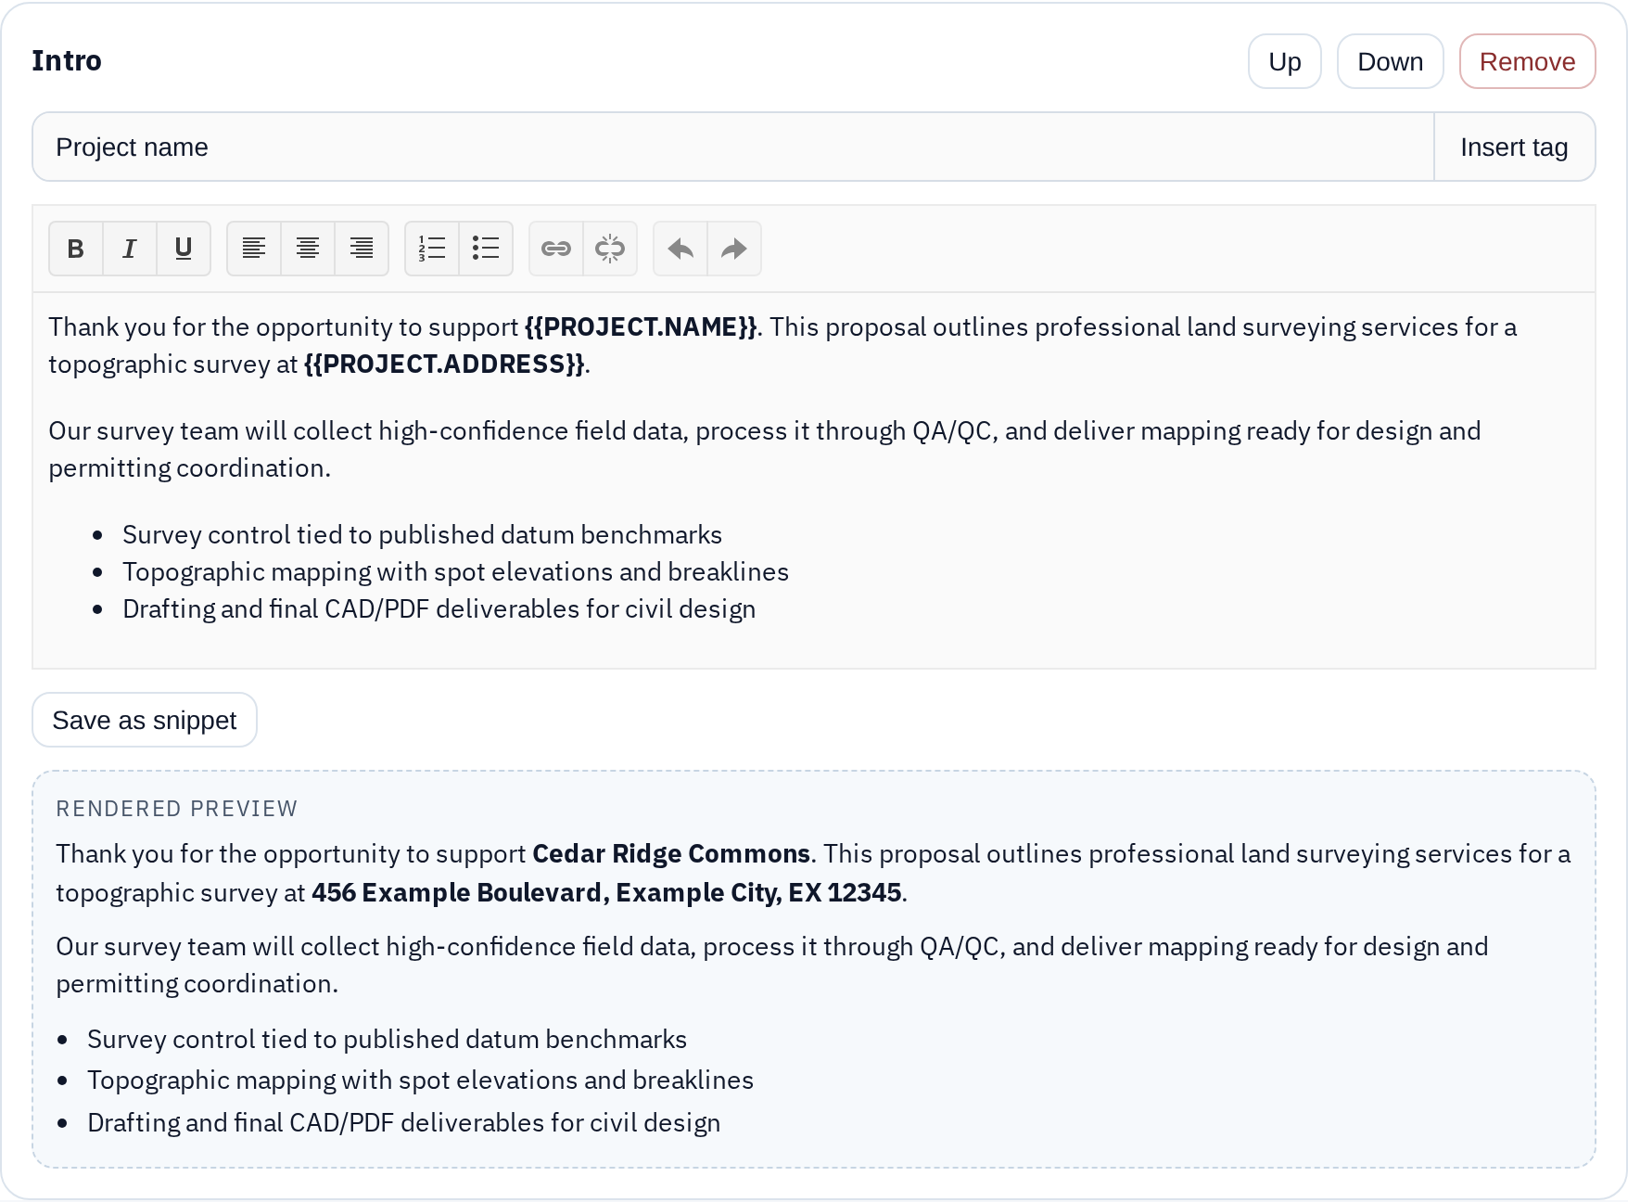Redo the last edit

pos(733,249)
